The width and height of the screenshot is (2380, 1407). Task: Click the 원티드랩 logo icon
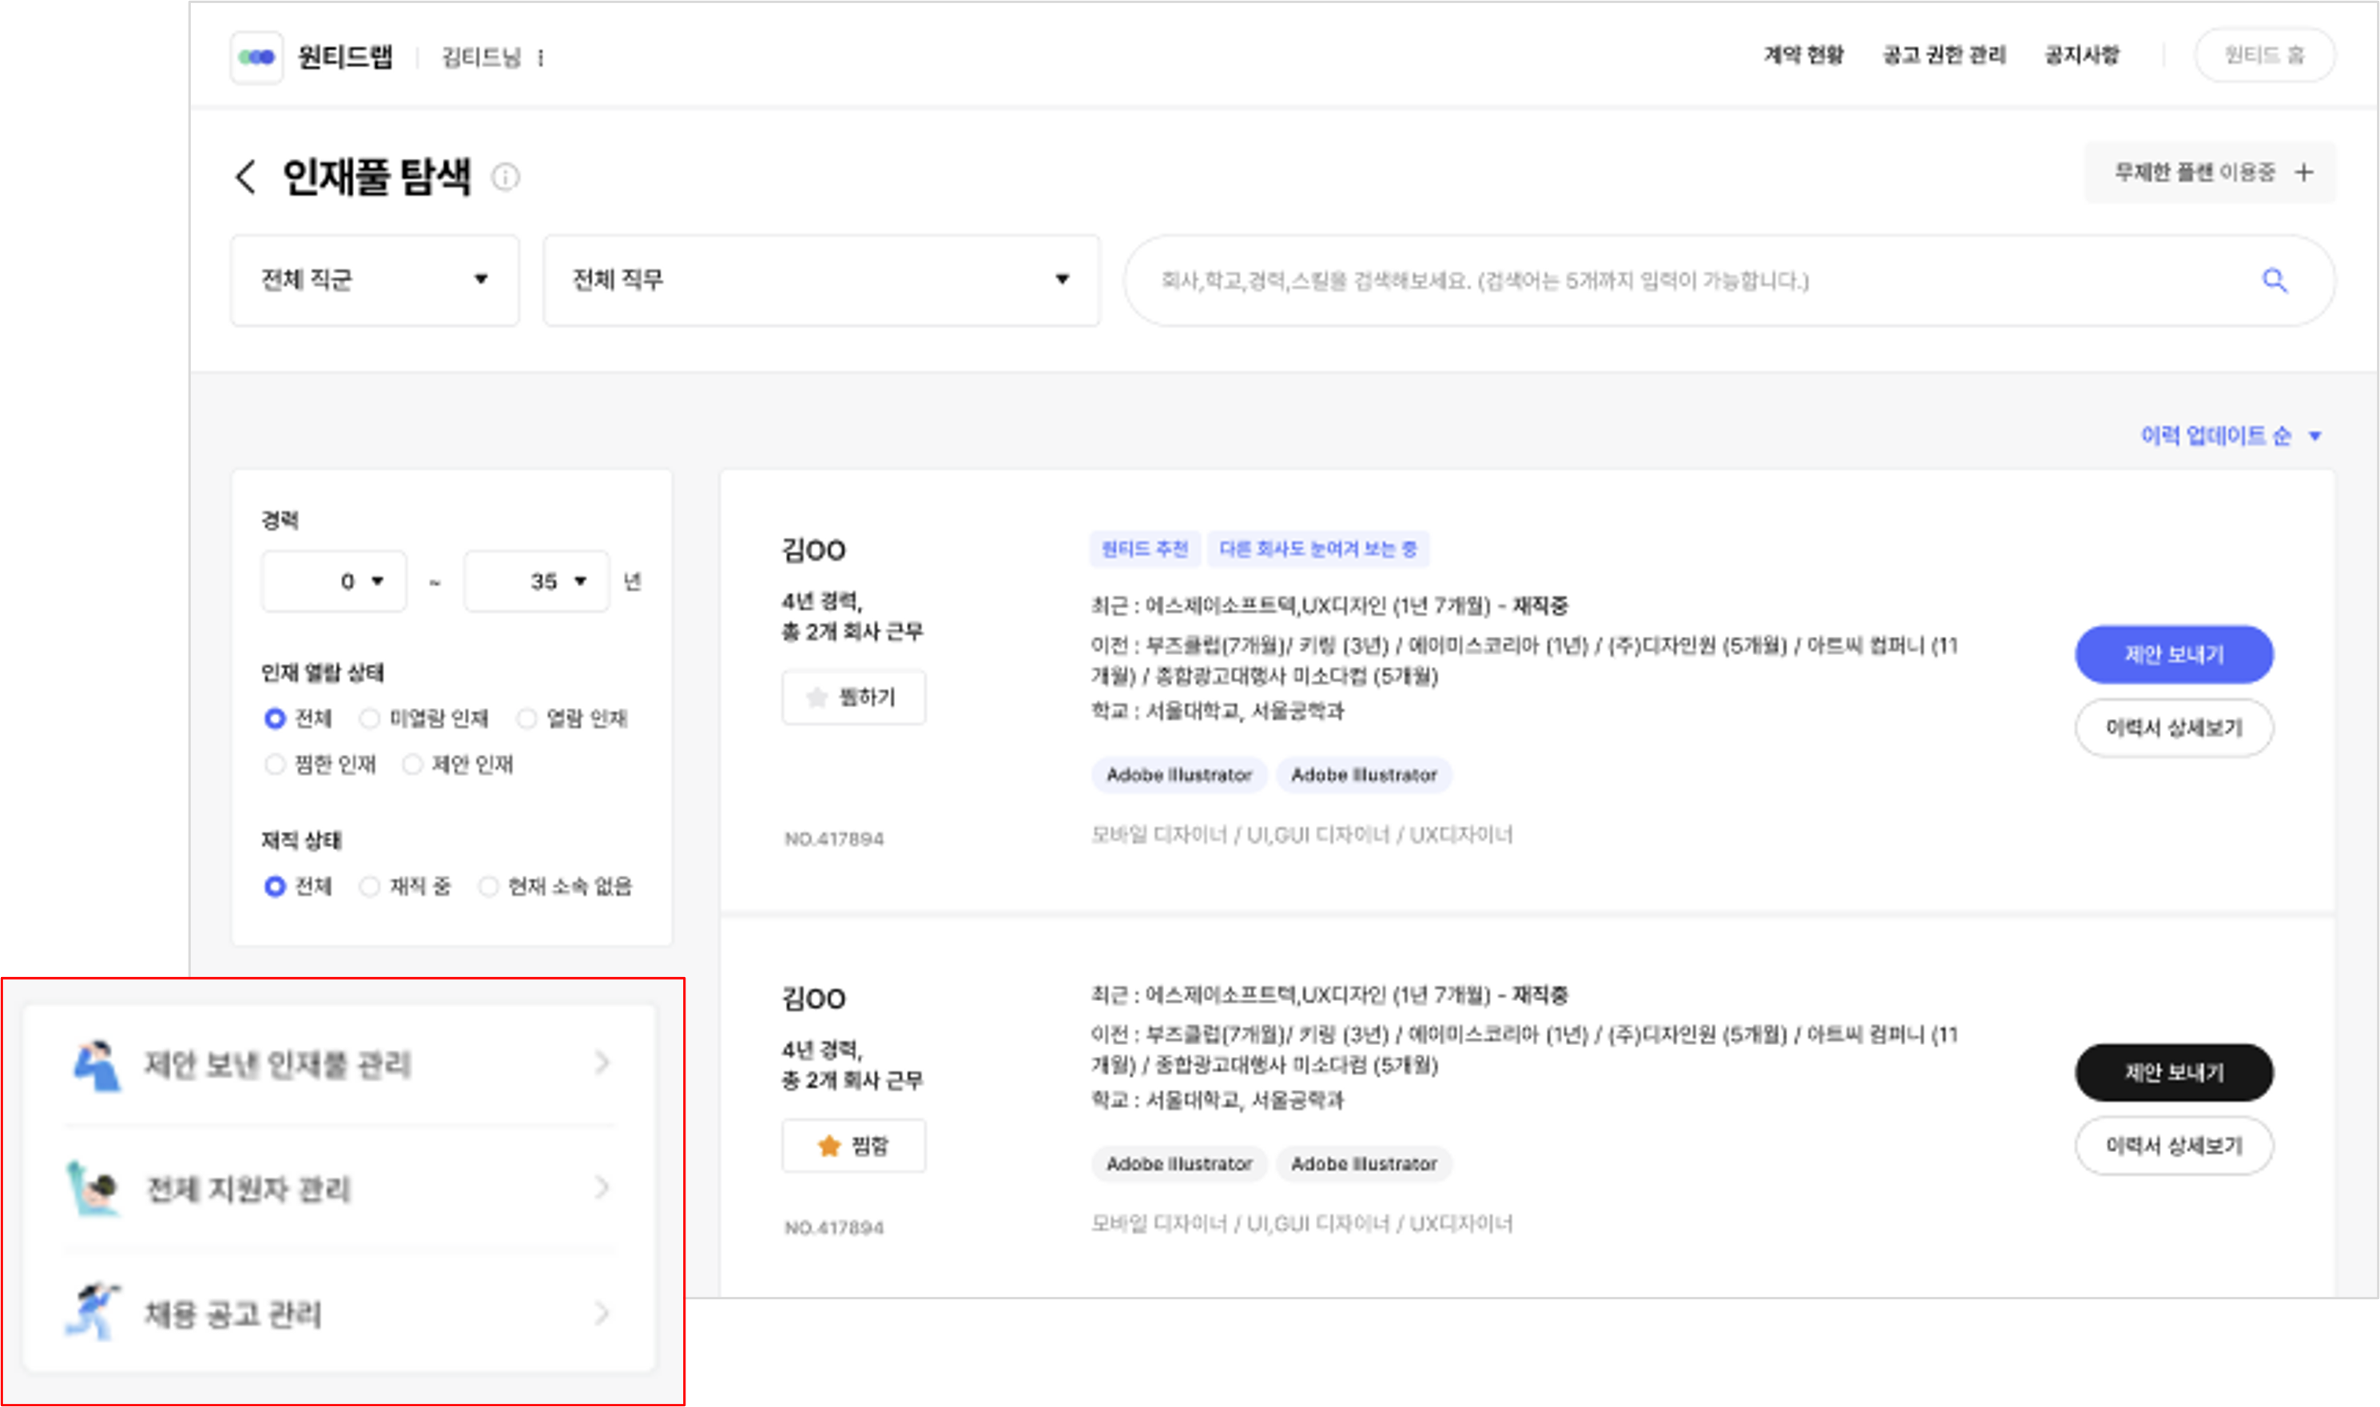[257, 57]
